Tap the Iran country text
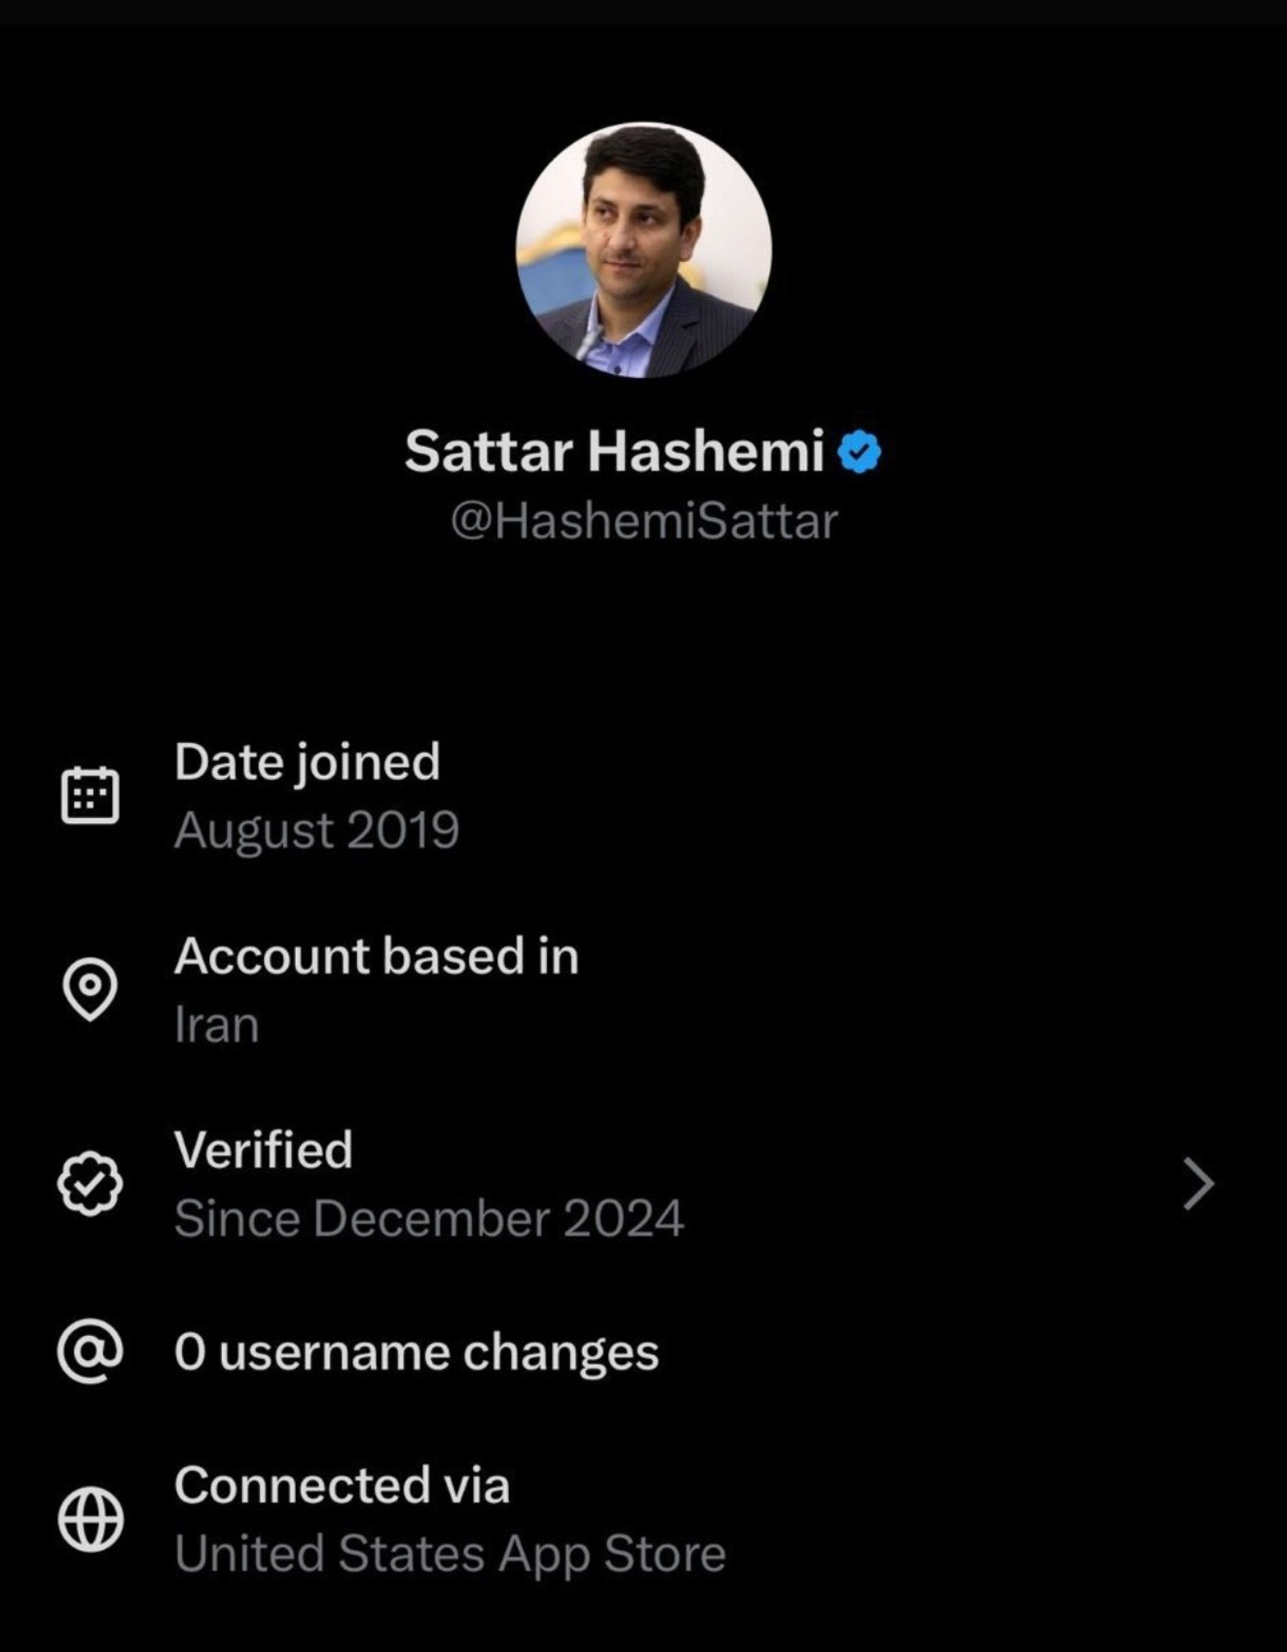 pyautogui.click(x=216, y=1025)
